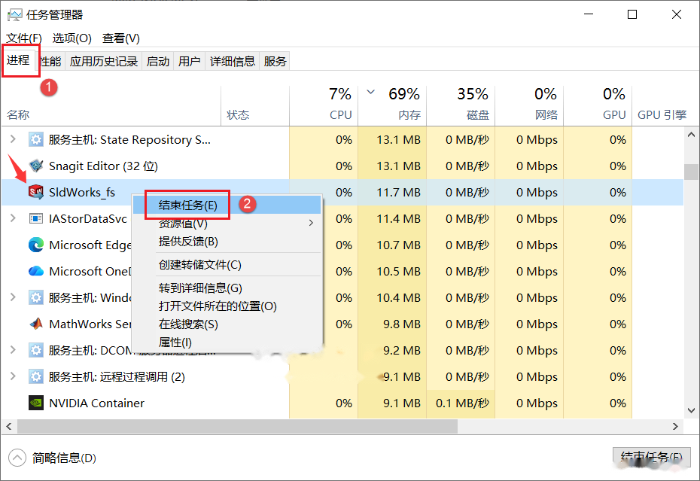Click the State Repository service gear icon
Image resolution: width=700 pixels, height=481 pixels.
pyautogui.click(x=35, y=140)
